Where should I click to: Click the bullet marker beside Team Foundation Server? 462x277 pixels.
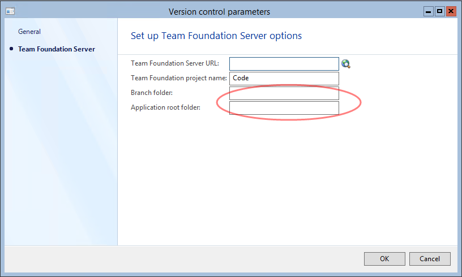11,49
